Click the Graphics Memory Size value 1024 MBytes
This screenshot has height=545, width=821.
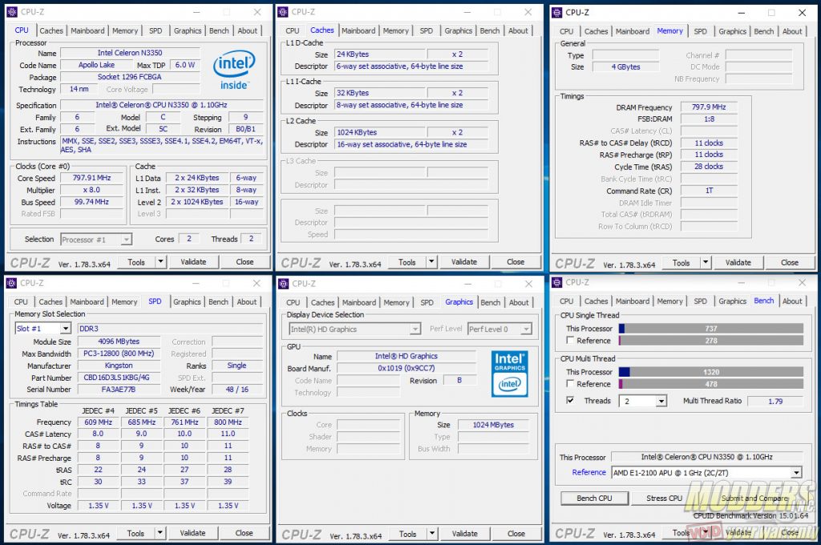[x=493, y=425]
